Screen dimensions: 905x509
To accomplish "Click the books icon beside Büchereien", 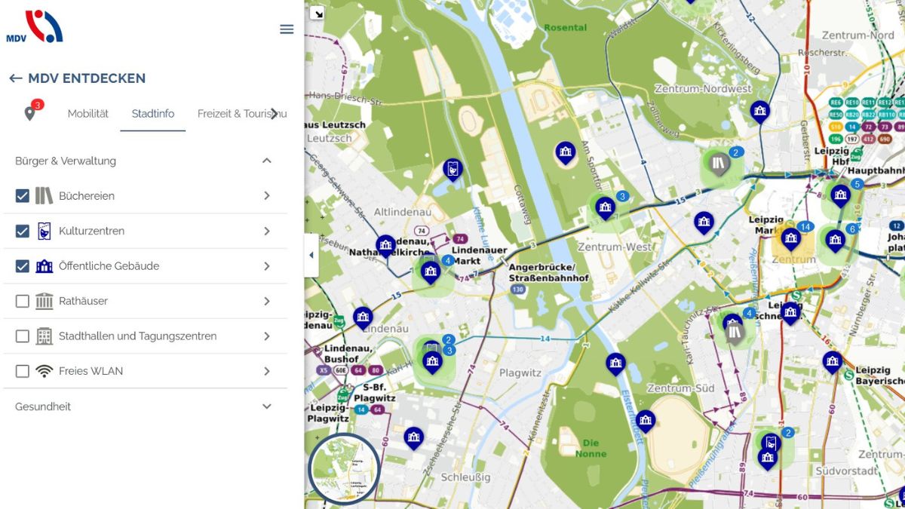I will pos(44,196).
